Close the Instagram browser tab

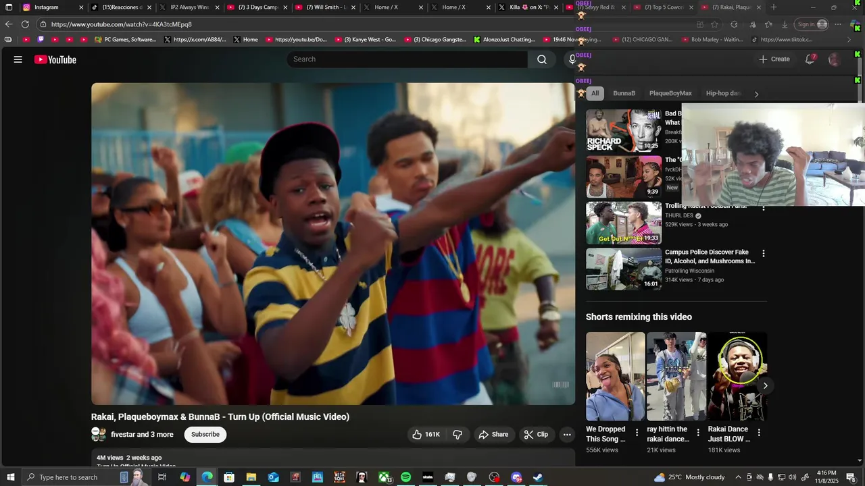pyautogui.click(x=81, y=7)
